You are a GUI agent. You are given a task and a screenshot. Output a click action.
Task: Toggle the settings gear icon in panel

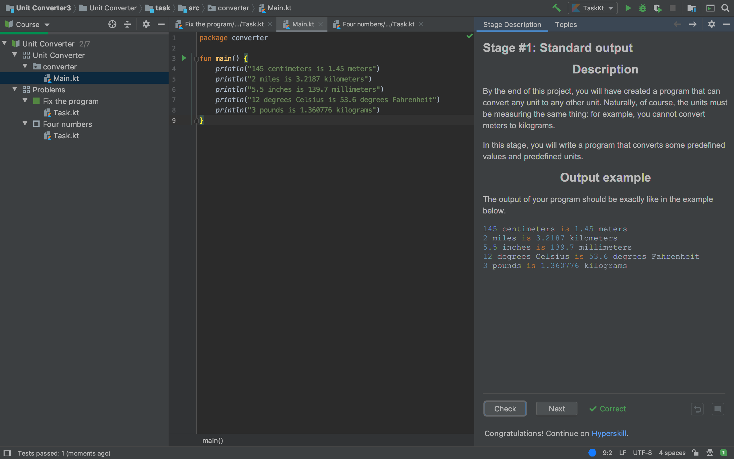(712, 24)
